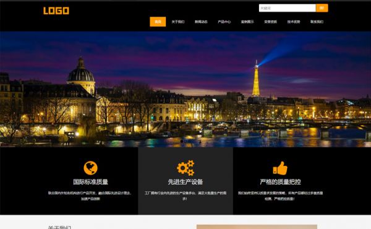Open the 产品中心 navigation item
The image size is (371, 229).
[x=224, y=22]
